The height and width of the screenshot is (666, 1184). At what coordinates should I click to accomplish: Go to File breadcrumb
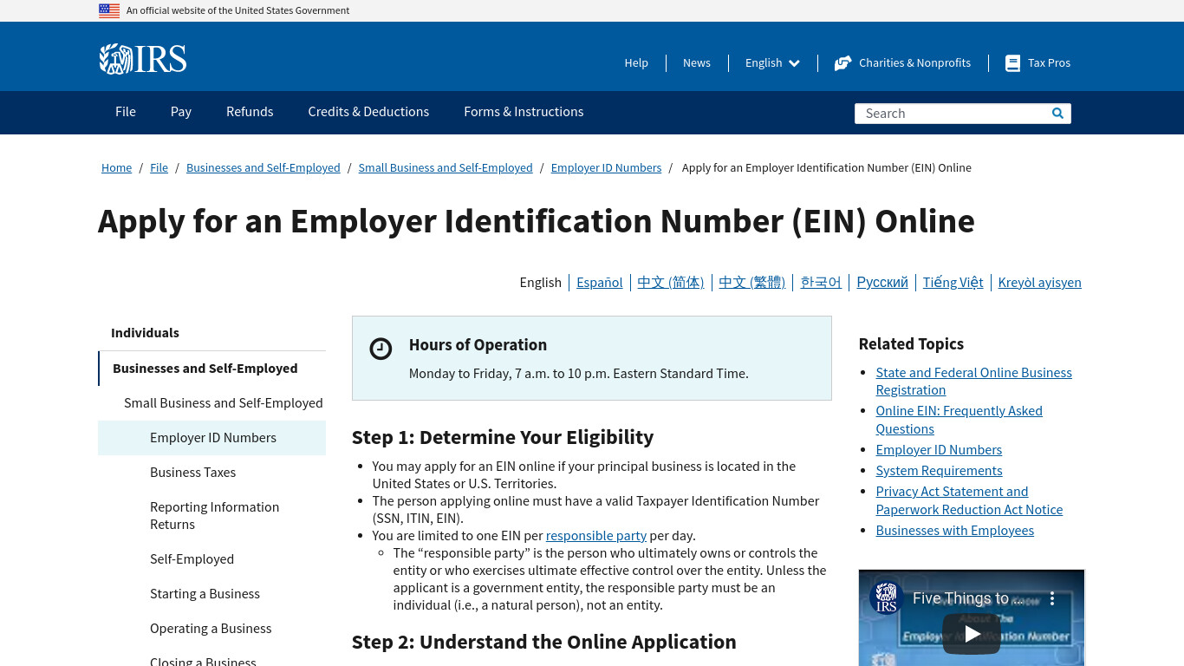point(159,168)
